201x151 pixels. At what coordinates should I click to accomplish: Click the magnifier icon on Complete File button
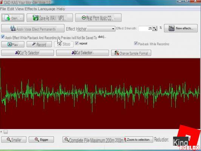pyautogui.click(x=66, y=139)
